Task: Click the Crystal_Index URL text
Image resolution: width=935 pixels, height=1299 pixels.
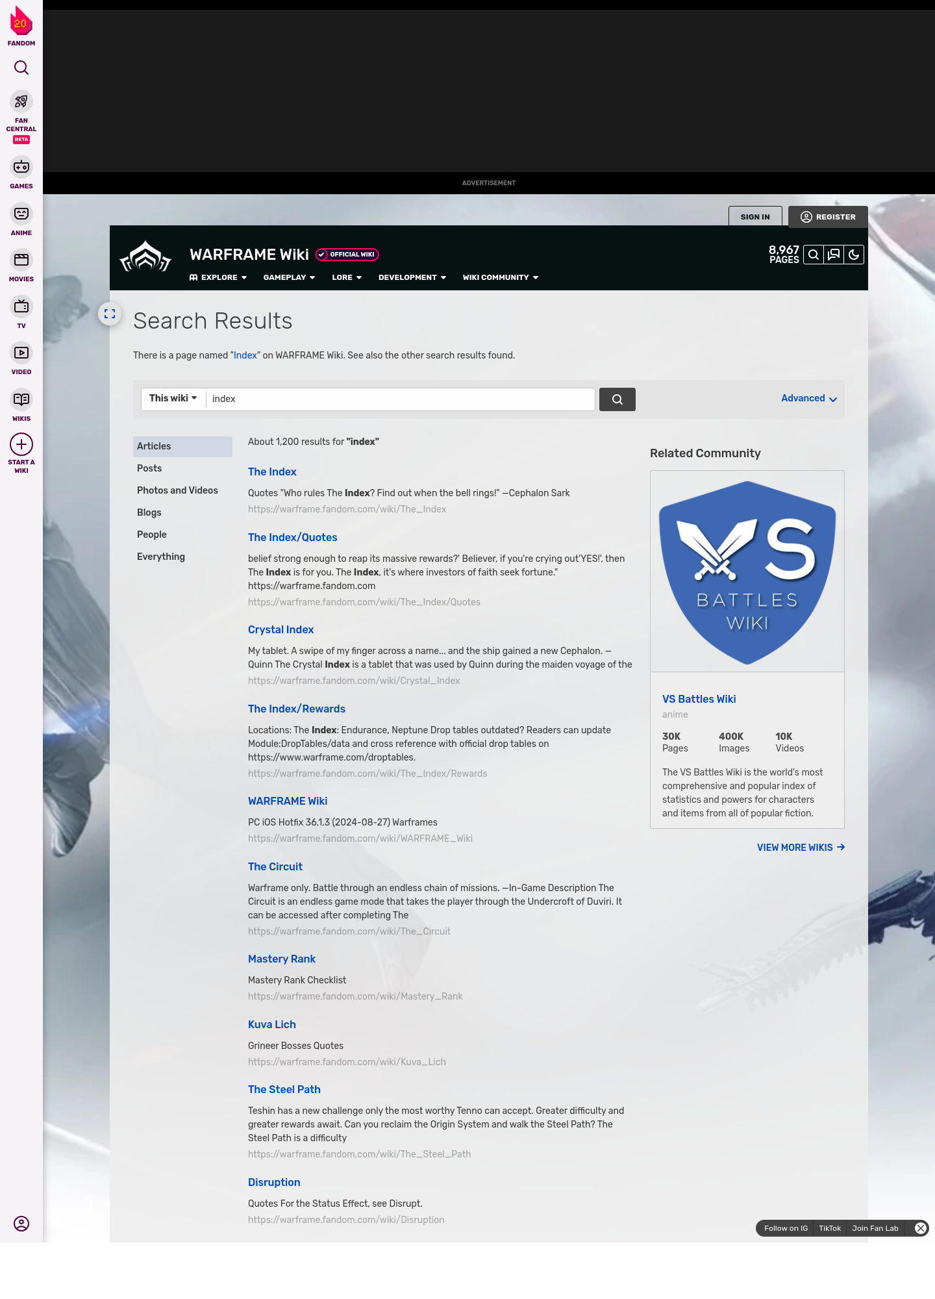Action: pos(354,681)
